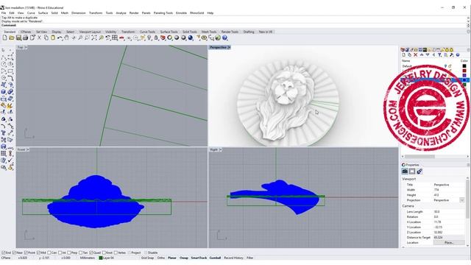Viewport: 471px width, 265px height.
Task: Open the Projection dropdown in Properties
Action: point(462,200)
